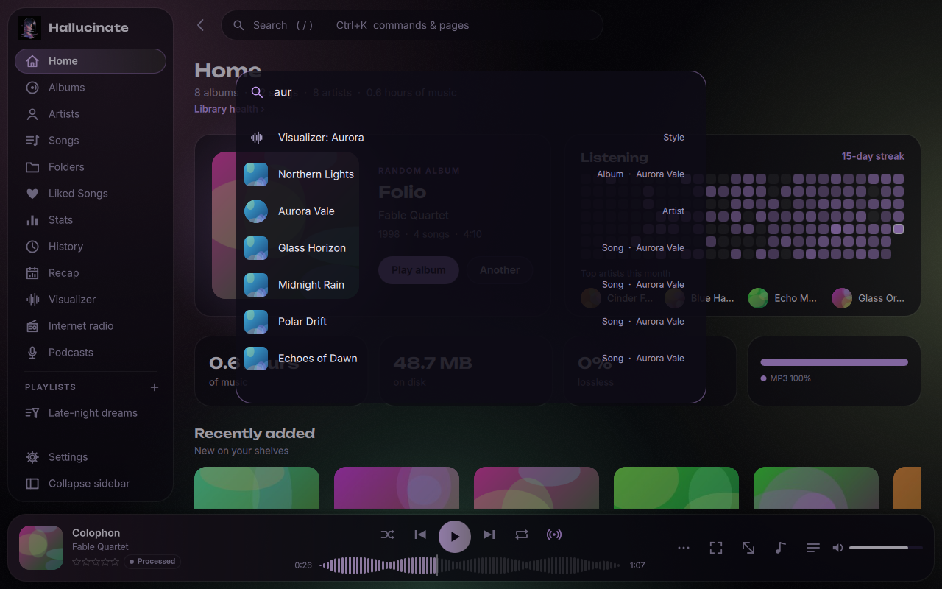Open listening History
Viewport: 942px width, 589px height.
[x=91, y=247]
